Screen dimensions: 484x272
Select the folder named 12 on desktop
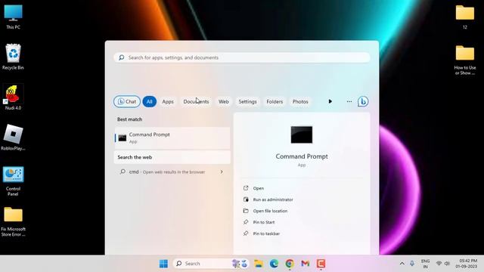point(465,17)
